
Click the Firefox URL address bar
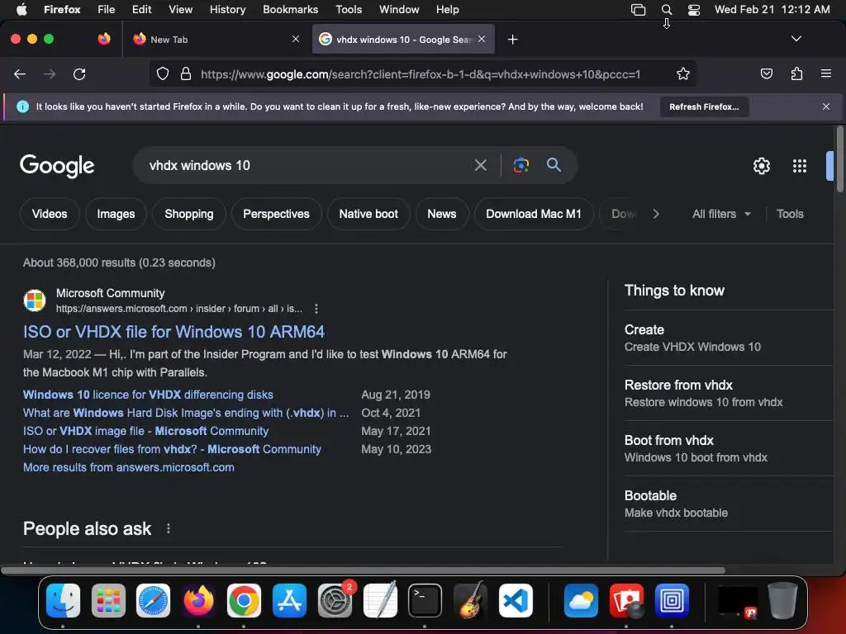(421, 73)
